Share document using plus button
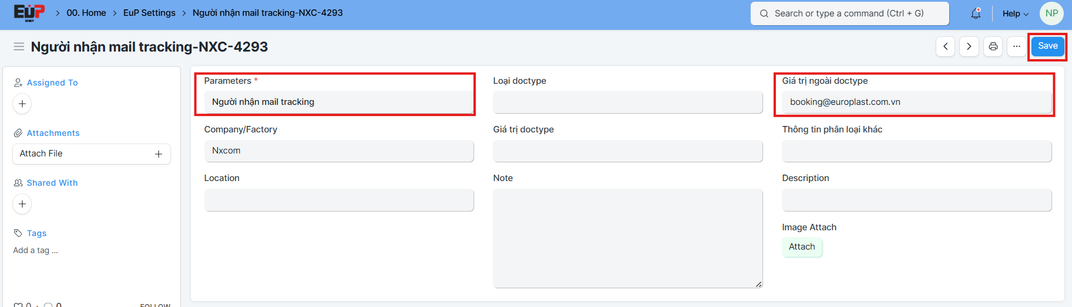This screenshot has height=307, width=1072. 22,204
